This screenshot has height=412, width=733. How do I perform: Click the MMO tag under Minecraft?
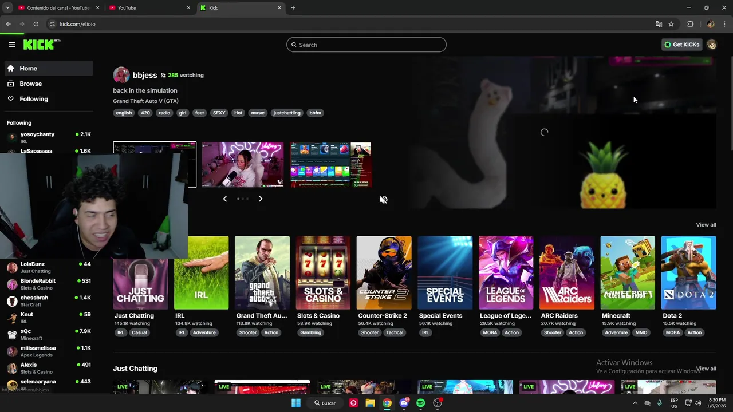pos(641,332)
